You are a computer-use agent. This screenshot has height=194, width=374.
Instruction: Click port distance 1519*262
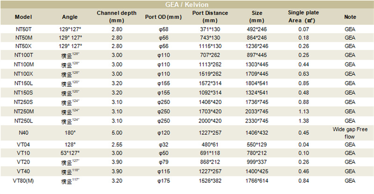210,74
